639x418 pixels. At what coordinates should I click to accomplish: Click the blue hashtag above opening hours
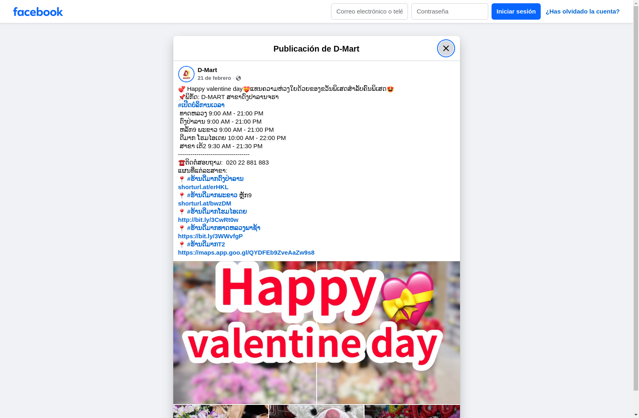[x=201, y=105]
